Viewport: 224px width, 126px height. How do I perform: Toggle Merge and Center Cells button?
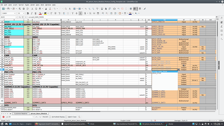(68, 13)
